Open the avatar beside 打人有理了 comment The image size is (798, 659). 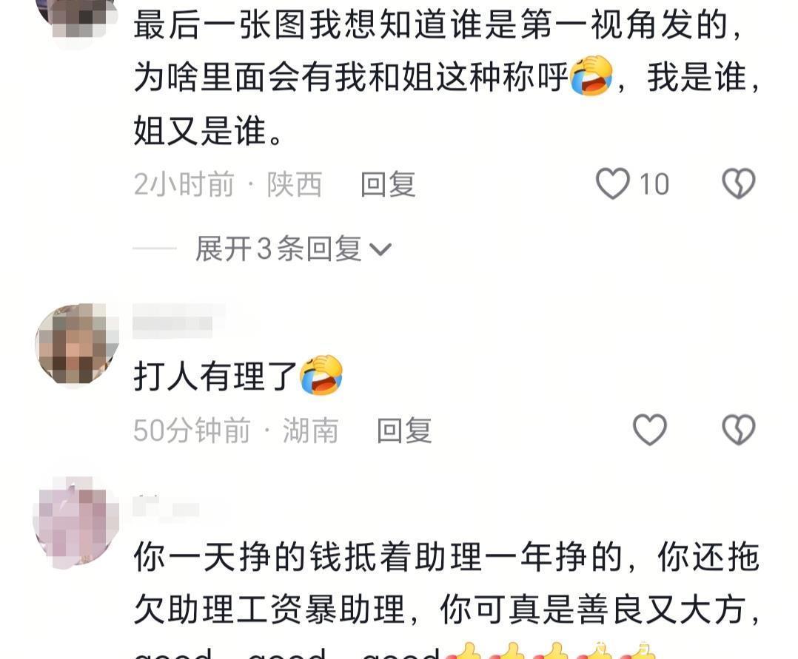click(77, 344)
